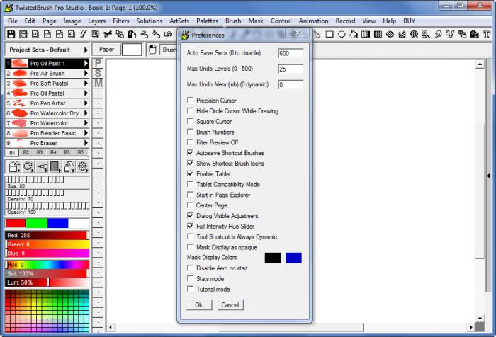Click the curved arrow Undo icon
The height and width of the screenshot is (337, 496).
coord(169,34)
